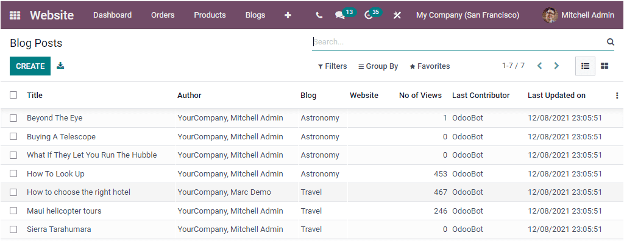Image resolution: width=624 pixels, height=241 pixels.
Task: Click Mitchell Admin avatar picture
Action: click(550, 15)
